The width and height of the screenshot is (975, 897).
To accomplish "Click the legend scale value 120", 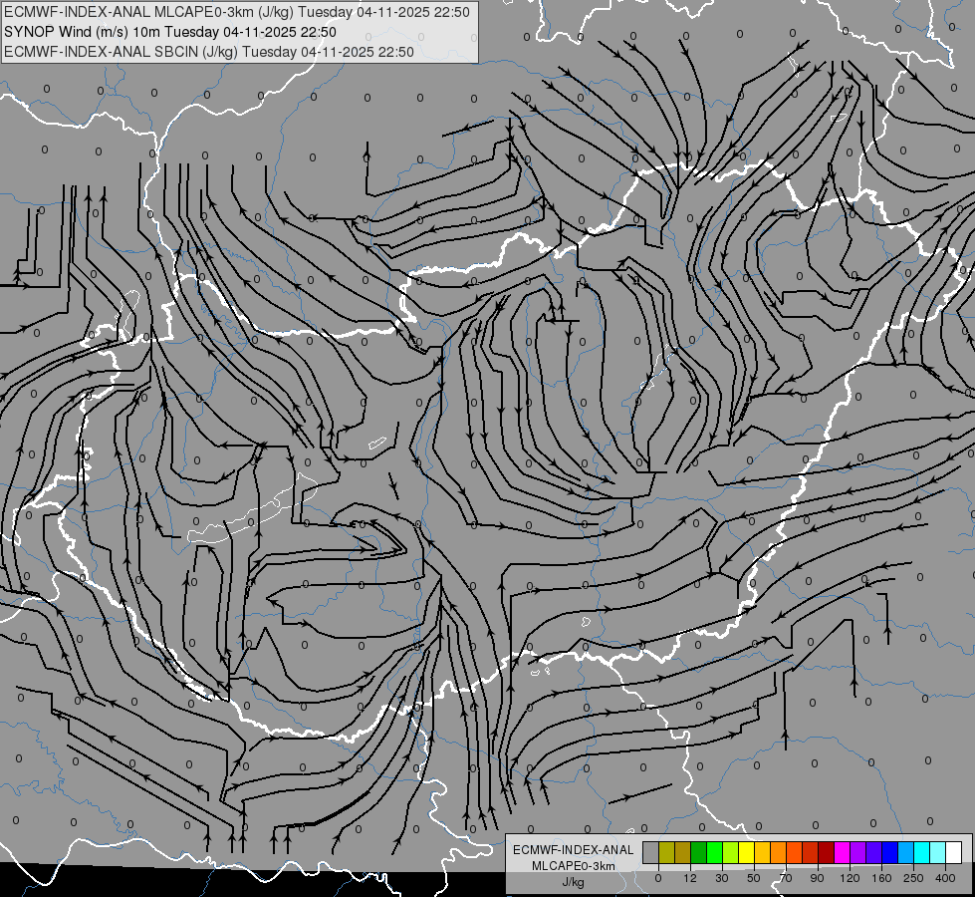I will tap(850, 878).
